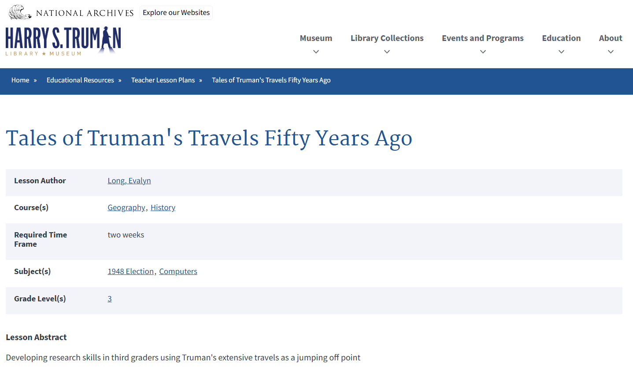Expand the Library Collections dropdown
633x378 pixels.
click(x=386, y=52)
